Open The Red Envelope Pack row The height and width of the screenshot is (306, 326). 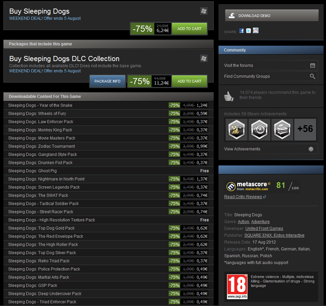coord(108,236)
